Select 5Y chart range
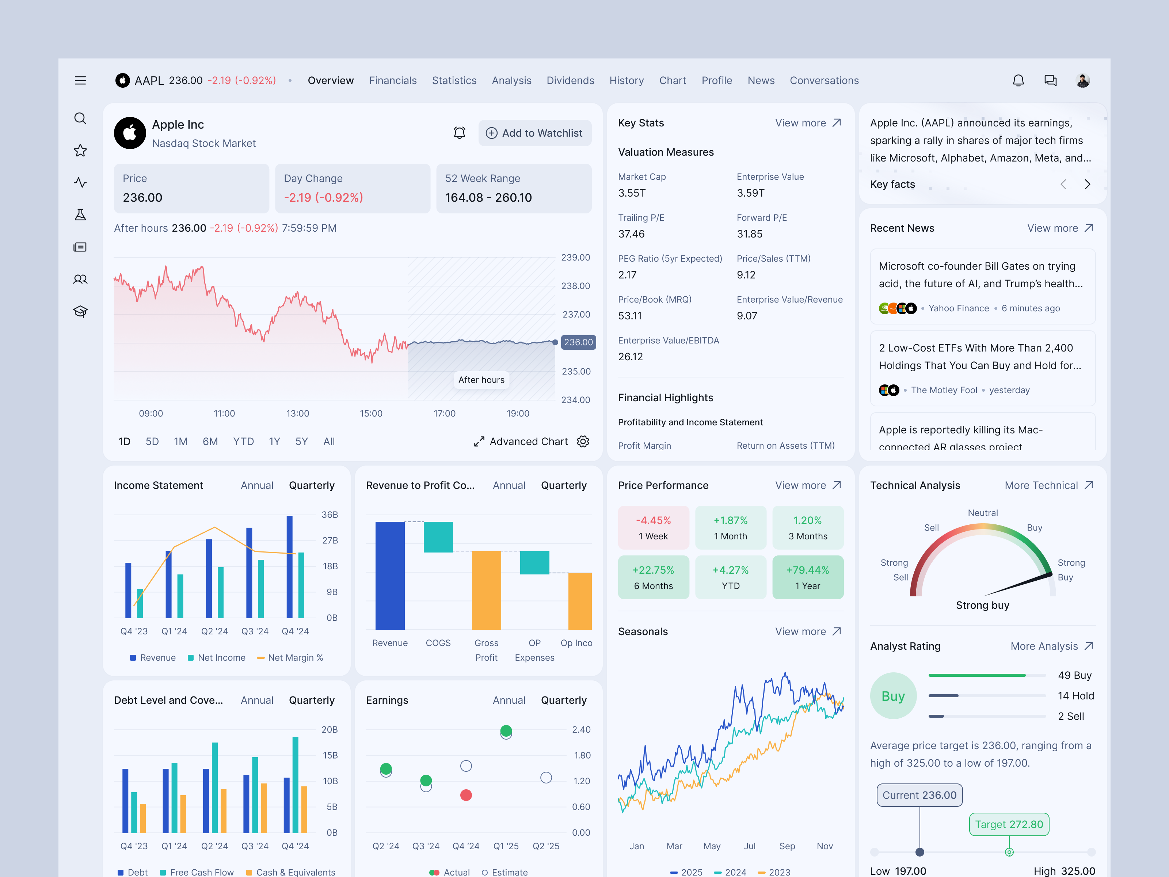1169x877 pixels. (x=302, y=441)
